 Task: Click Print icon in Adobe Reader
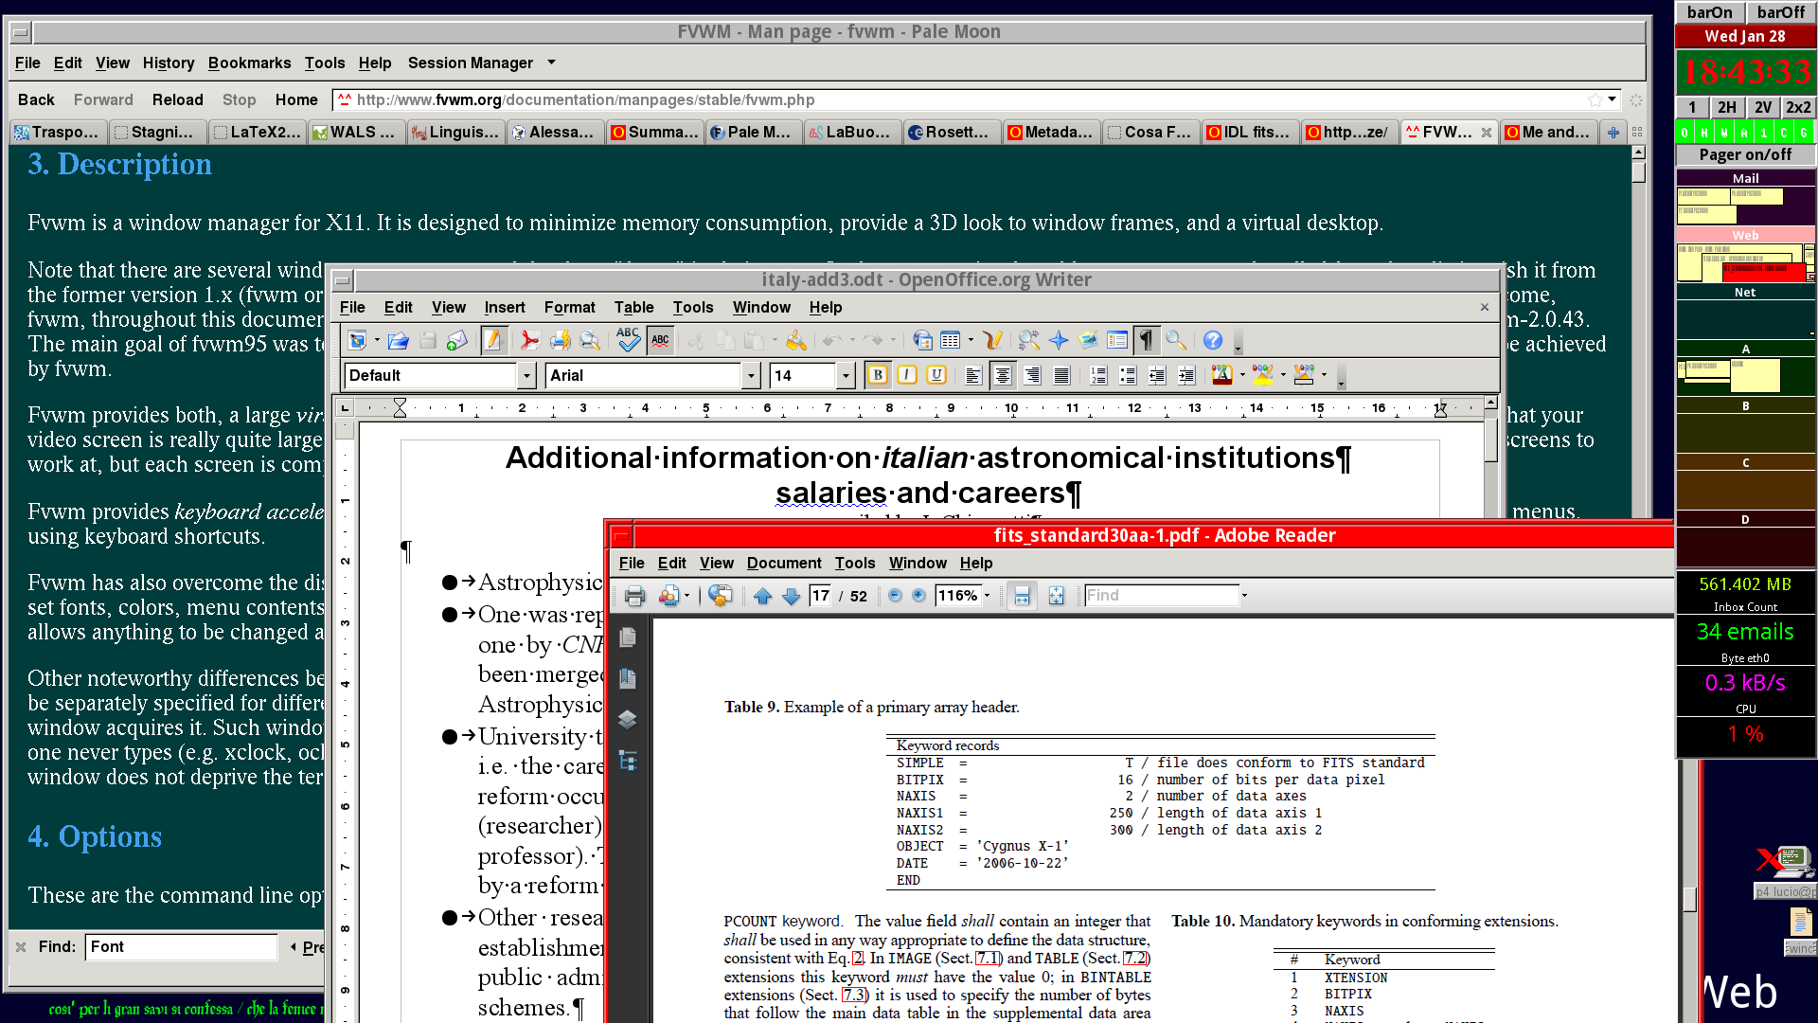[x=635, y=596]
